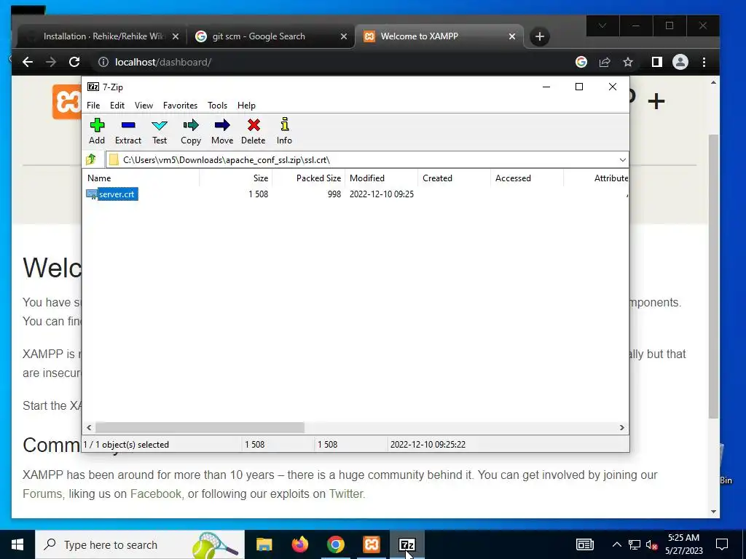Viewport: 746px width, 559px height.
Task: Open the XAMPP control panel taskbar icon
Action: [x=371, y=544]
